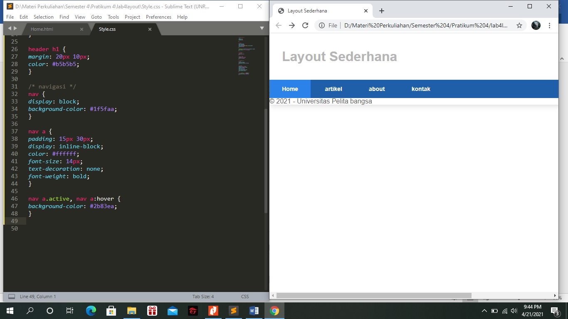Open Sublime Text from the taskbar
Image resolution: width=568 pixels, height=319 pixels.
[233, 310]
